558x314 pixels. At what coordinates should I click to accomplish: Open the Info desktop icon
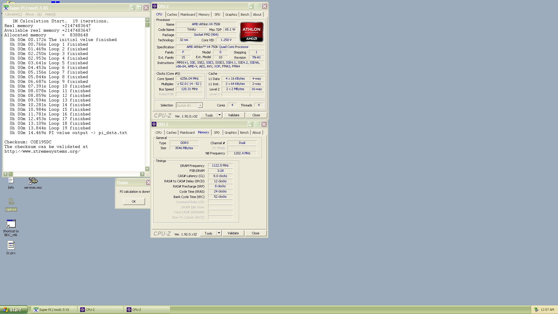(x=11, y=183)
